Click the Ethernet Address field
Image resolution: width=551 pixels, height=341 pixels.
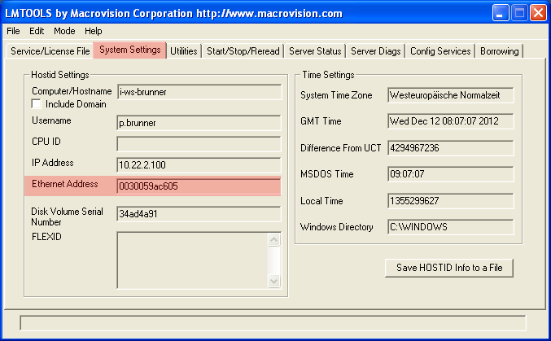[199, 186]
